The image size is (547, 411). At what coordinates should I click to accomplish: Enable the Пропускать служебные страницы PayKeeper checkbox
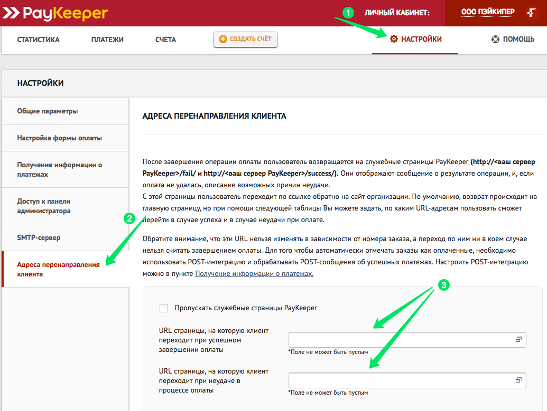(164, 308)
